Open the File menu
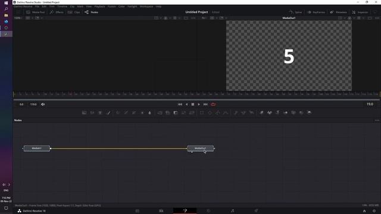 [x=37, y=7]
